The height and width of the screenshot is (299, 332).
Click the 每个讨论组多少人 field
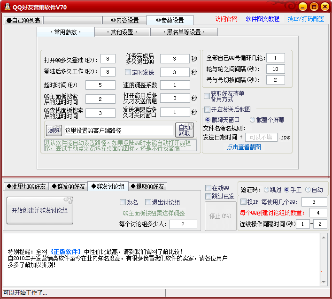coord(183,224)
